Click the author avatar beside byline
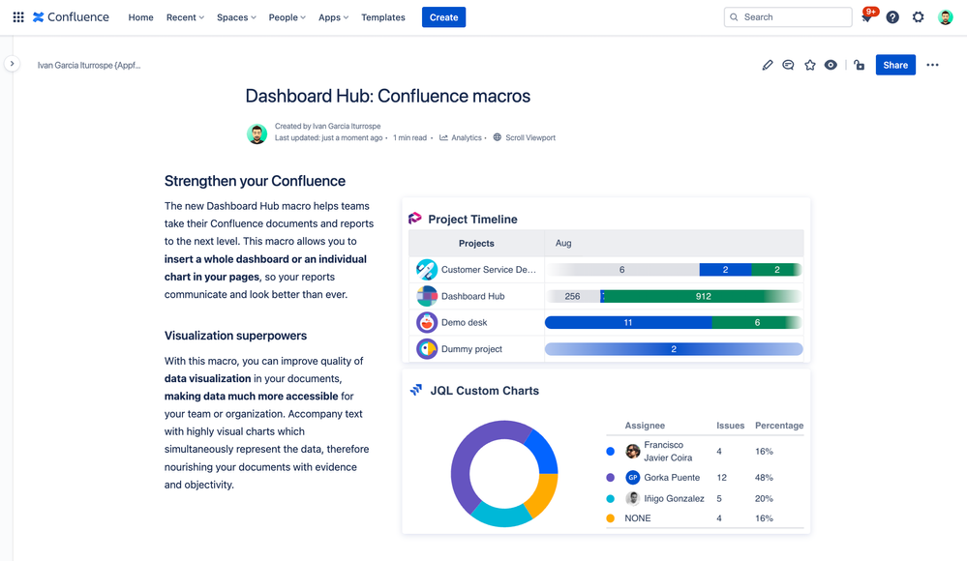The height and width of the screenshot is (561, 967). point(257,133)
